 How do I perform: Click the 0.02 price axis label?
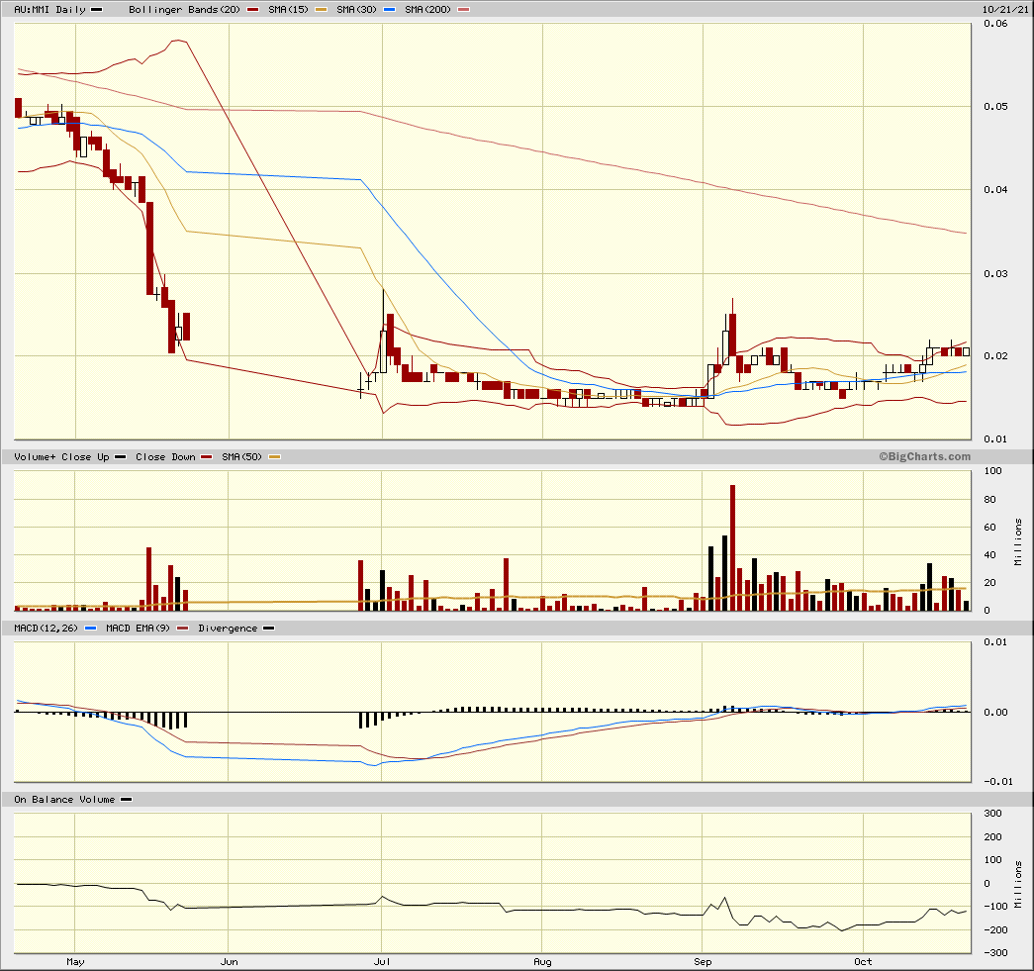(x=995, y=355)
